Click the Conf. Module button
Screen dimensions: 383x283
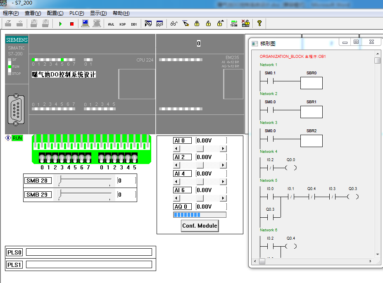point(200,226)
